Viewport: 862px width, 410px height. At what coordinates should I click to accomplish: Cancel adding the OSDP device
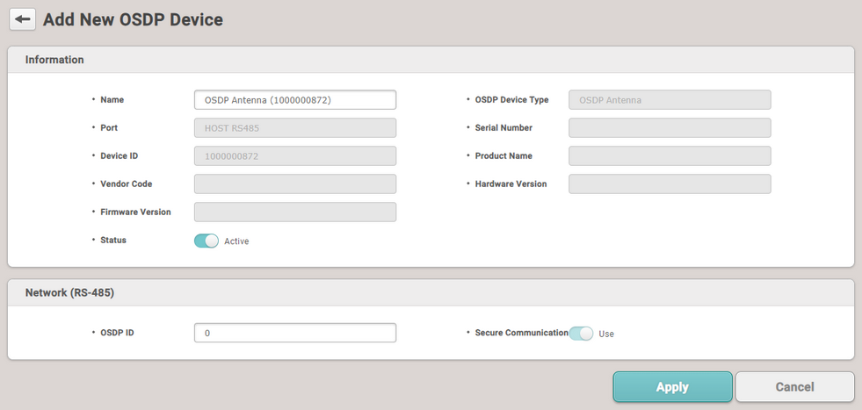pyautogui.click(x=794, y=387)
